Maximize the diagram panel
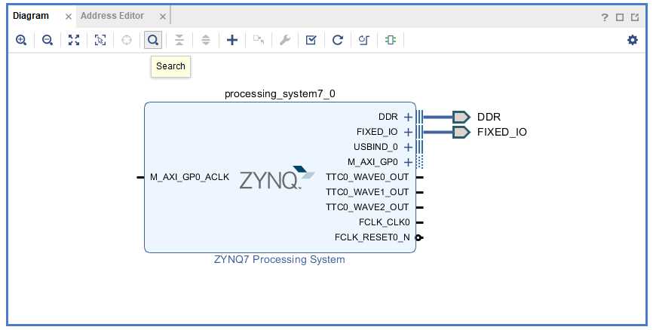 click(x=620, y=17)
